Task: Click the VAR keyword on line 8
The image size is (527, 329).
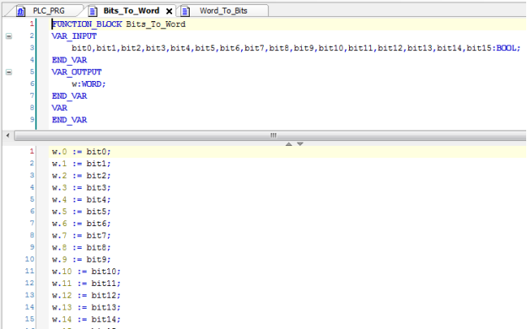Action: [x=60, y=108]
